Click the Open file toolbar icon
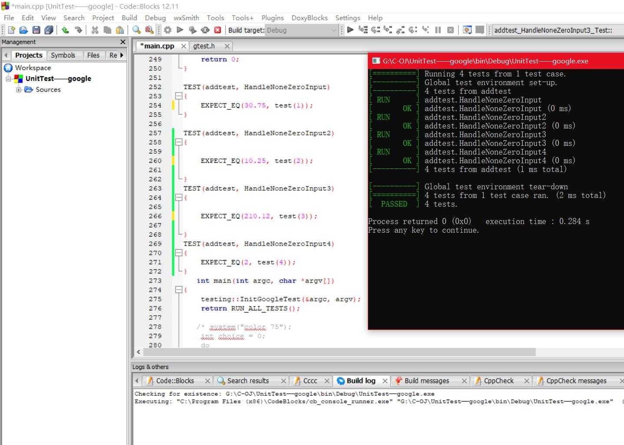The width and height of the screenshot is (624, 445). click(x=24, y=30)
